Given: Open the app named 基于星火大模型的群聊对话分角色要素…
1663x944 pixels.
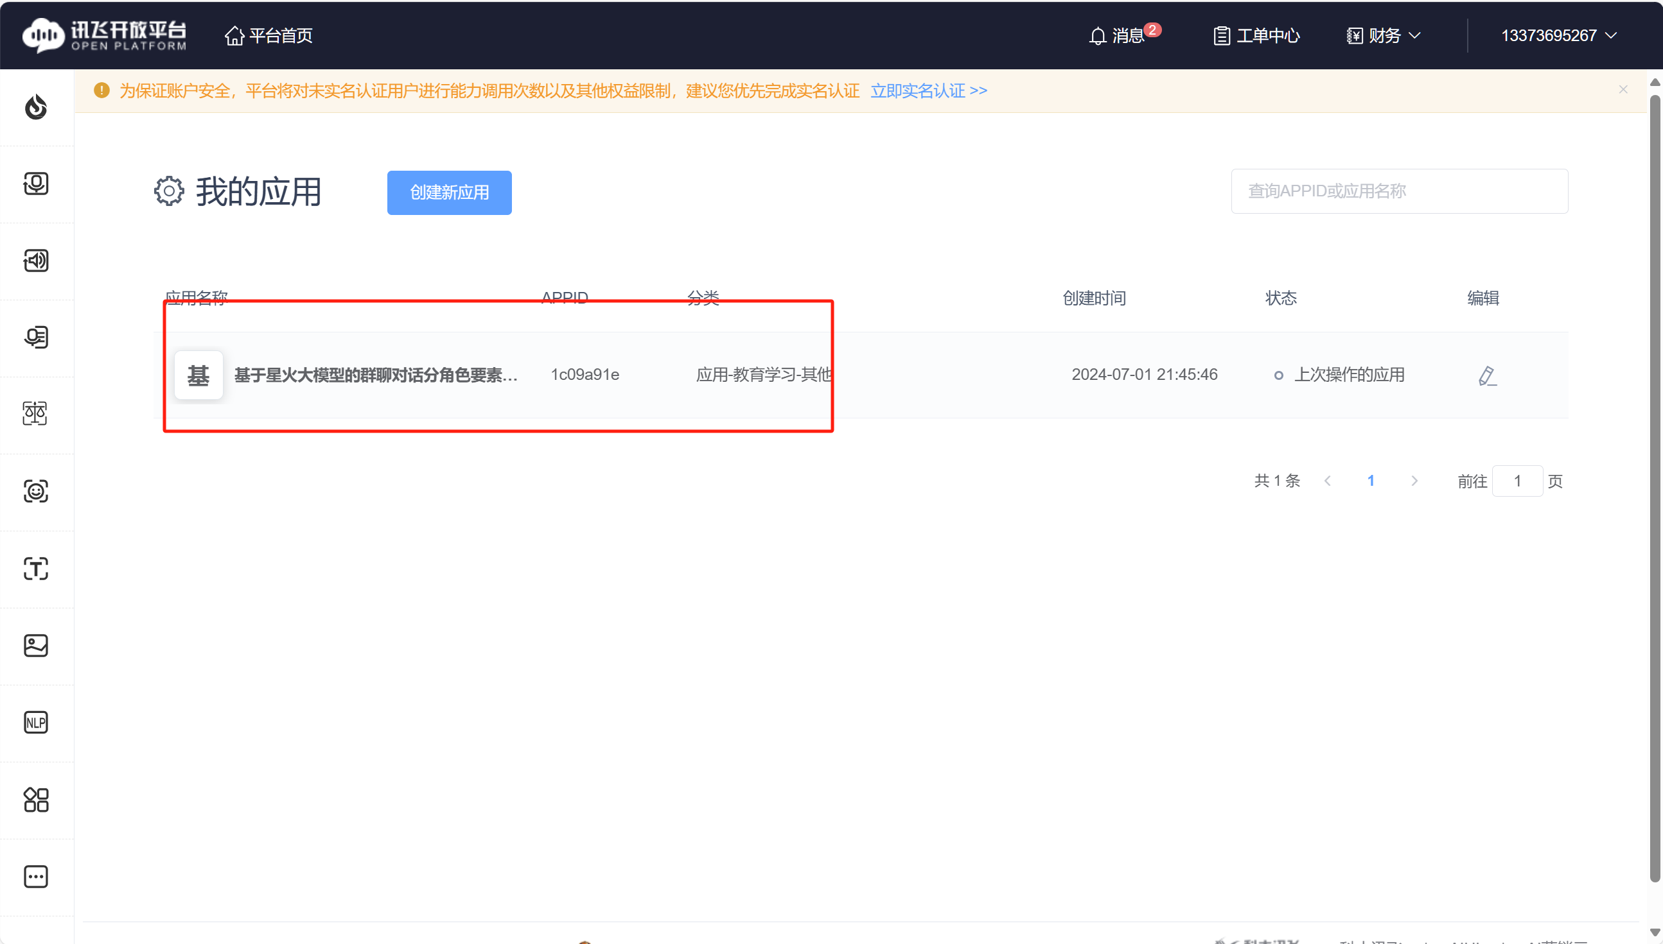Looking at the screenshot, I should 376,375.
